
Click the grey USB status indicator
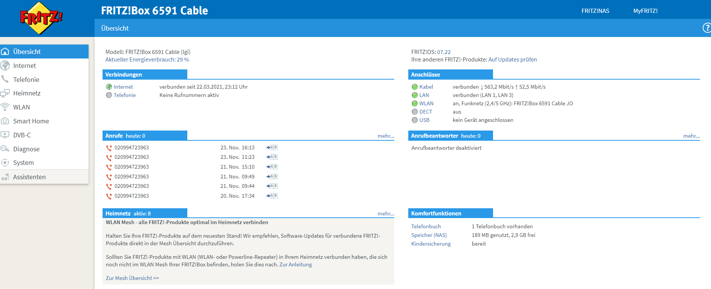[x=415, y=120]
